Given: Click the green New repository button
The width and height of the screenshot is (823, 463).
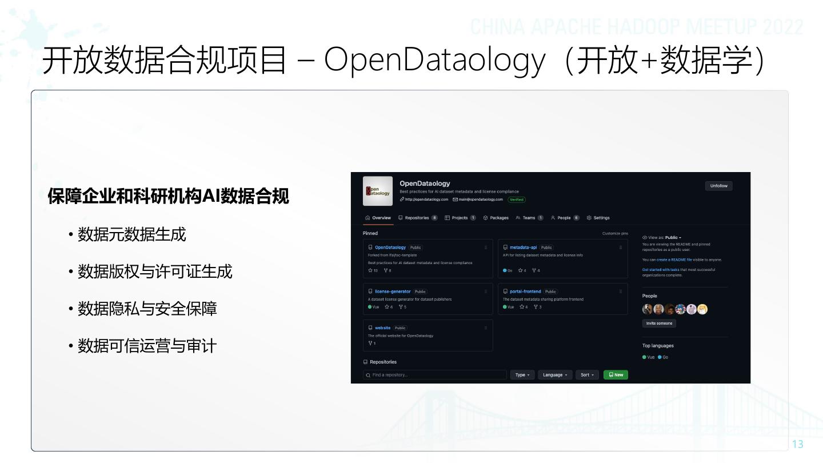Looking at the screenshot, I should pyautogui.click(x=616, y=375).
